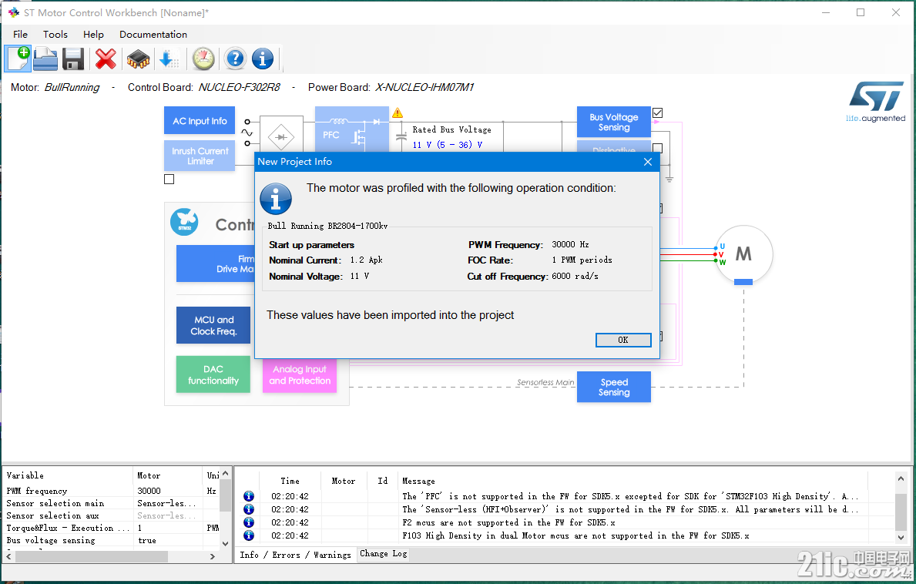Click variable panel horizontal scrollbar left arrow
Viewport: 916px width, 584px height.
8,556
